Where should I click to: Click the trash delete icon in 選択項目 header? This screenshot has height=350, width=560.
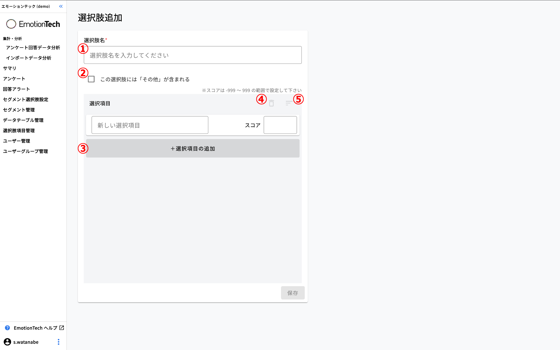(x=272, y=103)
